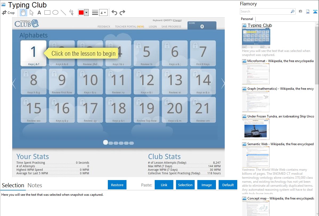Click icon next to Microformat entry

tap(244, 61)
